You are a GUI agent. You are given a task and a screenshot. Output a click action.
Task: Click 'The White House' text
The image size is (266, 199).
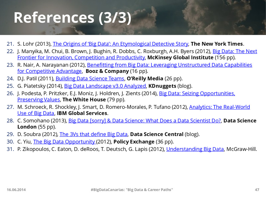coord(84,100)
